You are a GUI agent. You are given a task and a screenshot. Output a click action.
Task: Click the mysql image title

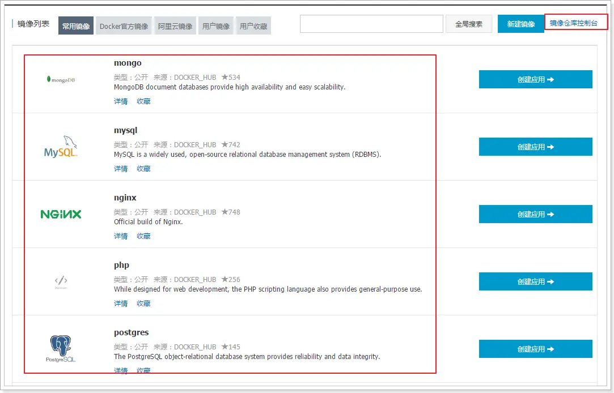coord(125,130)
